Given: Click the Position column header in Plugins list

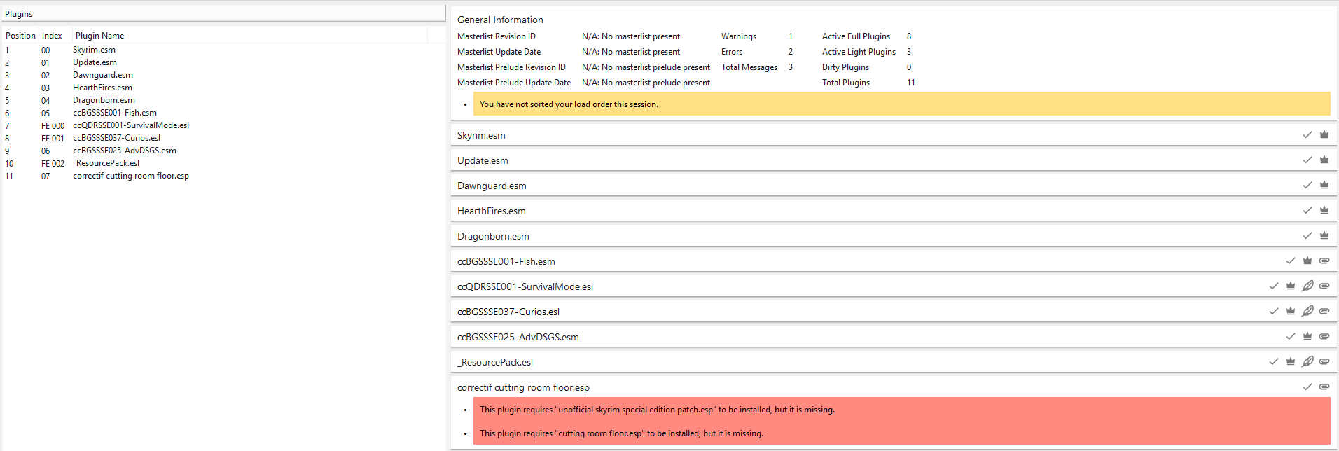Looking at the screenshot, I should (20, 36).
